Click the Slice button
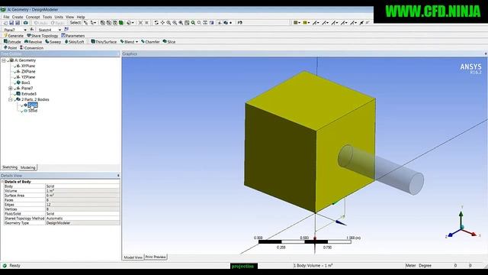The height and width of the screenshot is (275, 488). click(x=169, y=42)
